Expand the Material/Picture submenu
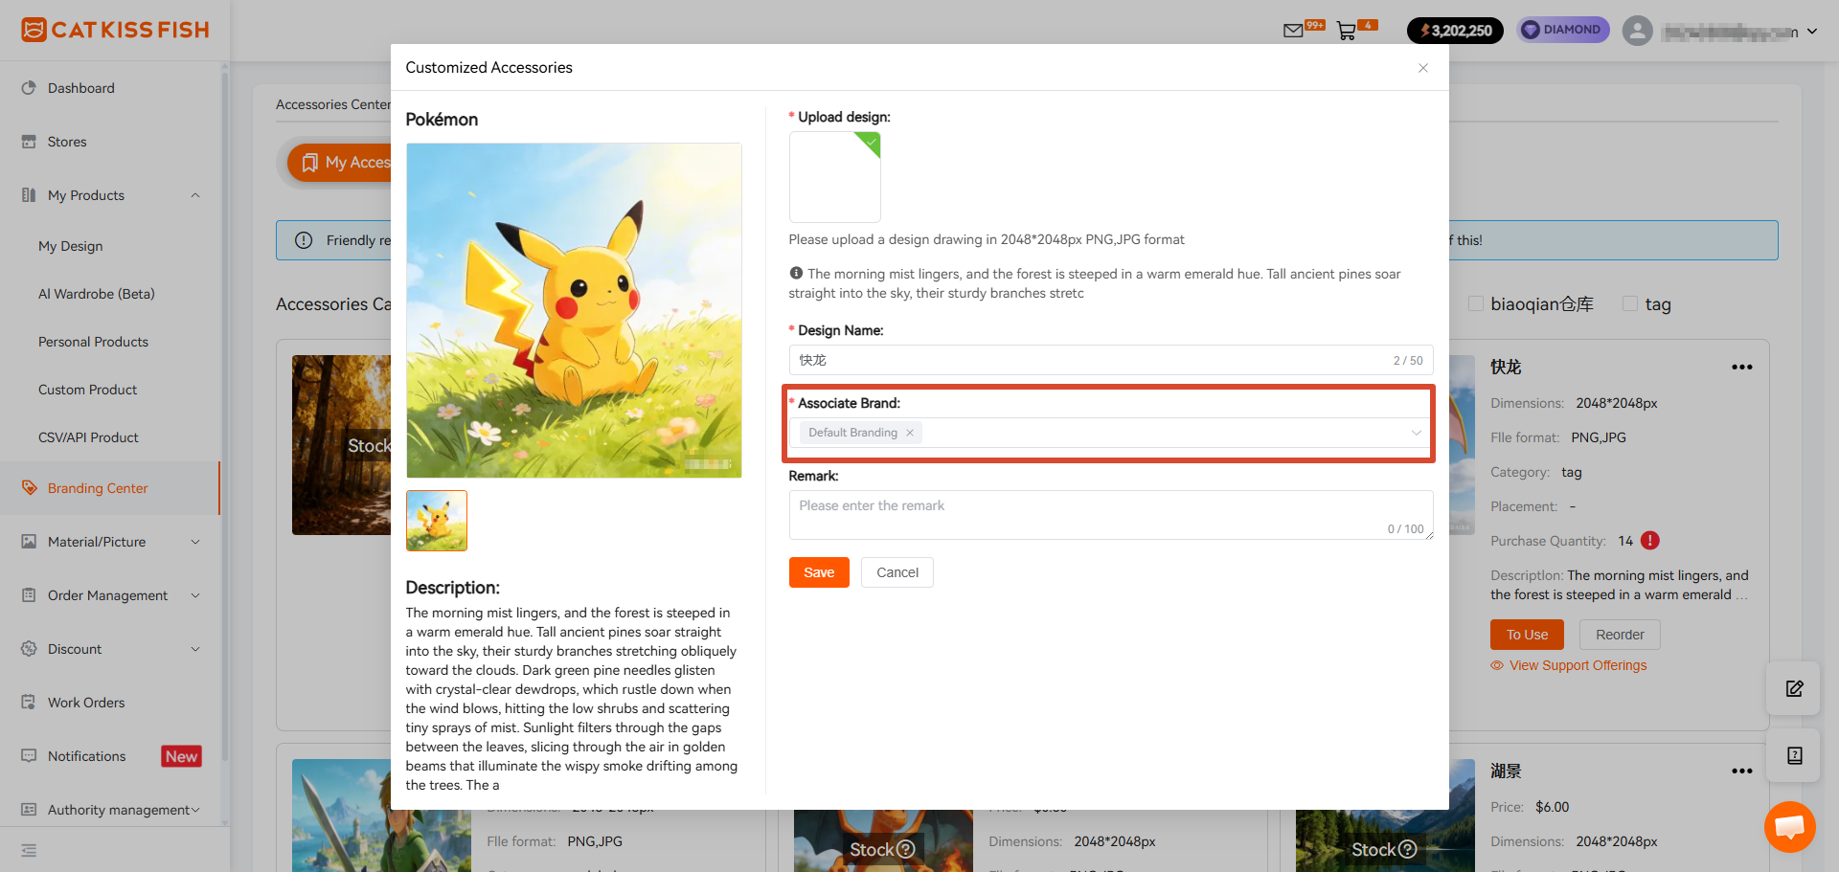 (x=195, y=542)
